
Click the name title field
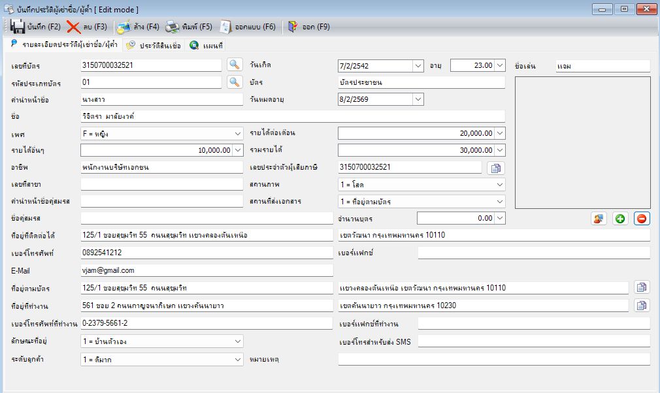pos(161,99)
